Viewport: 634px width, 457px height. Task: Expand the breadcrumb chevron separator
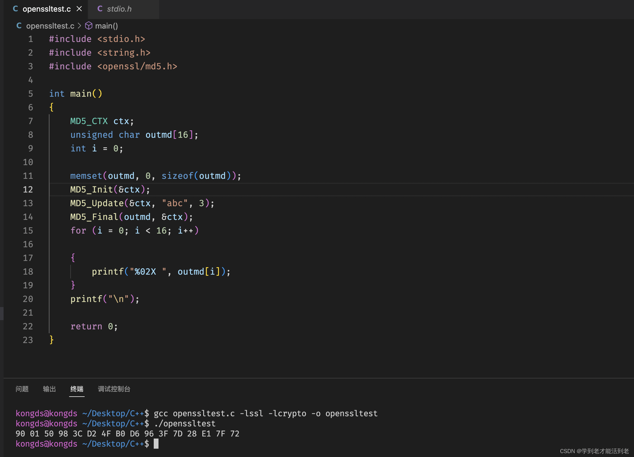point(79,26)
